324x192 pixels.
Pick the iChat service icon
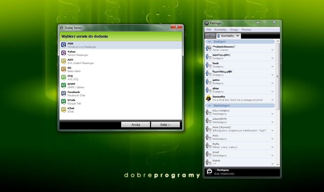[x=64, y=110]
